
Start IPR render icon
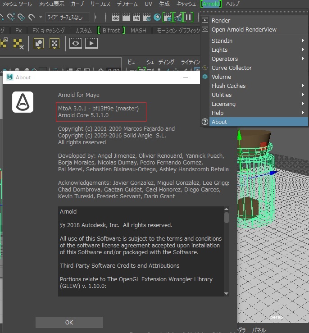(136, 17)
